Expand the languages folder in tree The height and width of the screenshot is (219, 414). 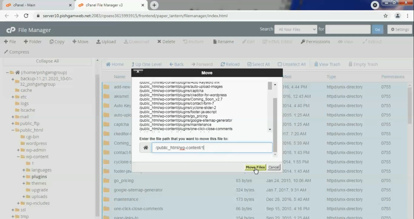coord(24,170)
